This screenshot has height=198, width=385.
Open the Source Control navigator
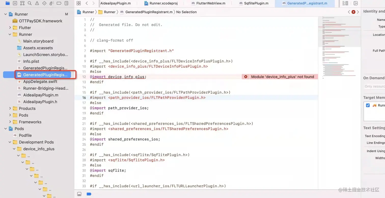(x=15, y=3)
